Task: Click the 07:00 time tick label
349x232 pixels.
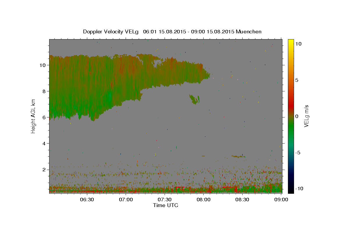Action: click(x=126, y=200)
